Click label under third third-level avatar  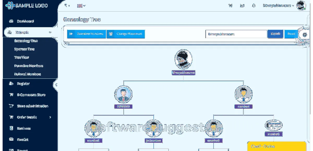click(213, 141)
